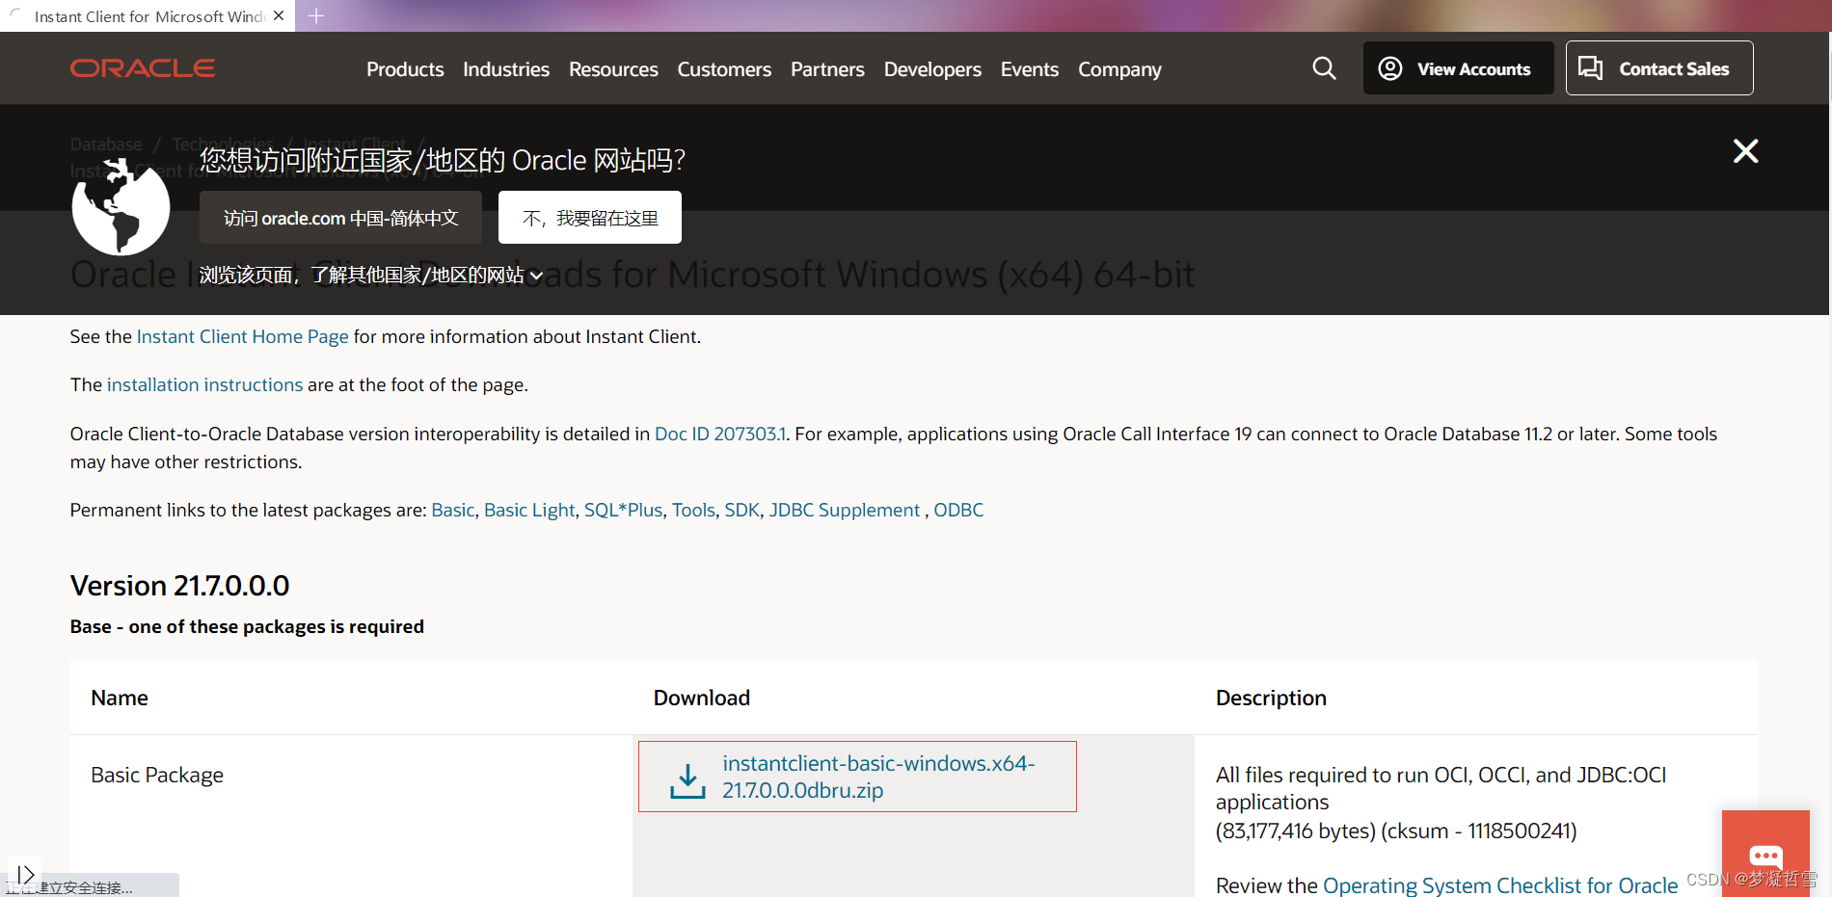Screen dimensions: 1832x897
Task: Follow the installation instructions link
Action: (204, 384)
